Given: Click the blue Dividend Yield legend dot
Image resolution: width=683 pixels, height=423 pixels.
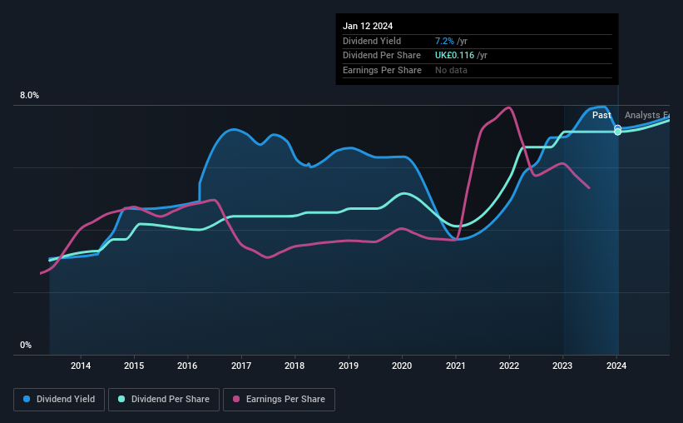Looking at the screenshot, I should 27,399.
